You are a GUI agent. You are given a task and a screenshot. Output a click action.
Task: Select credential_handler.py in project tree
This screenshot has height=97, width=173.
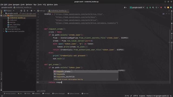16,18
